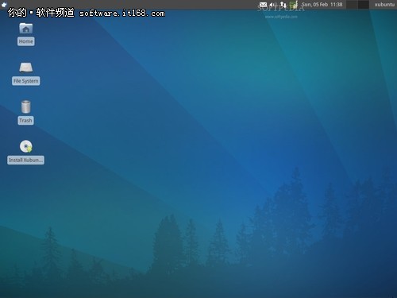Image resolution: width=397 pixels, height=298 pixels.
Task: Open the xubuntu user session menu
Action: coord(384,5)
